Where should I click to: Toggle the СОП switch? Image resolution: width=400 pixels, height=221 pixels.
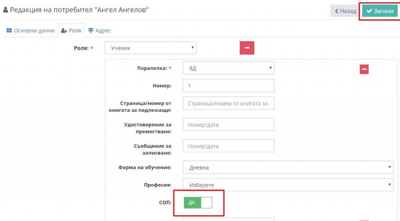coord(198,203)
